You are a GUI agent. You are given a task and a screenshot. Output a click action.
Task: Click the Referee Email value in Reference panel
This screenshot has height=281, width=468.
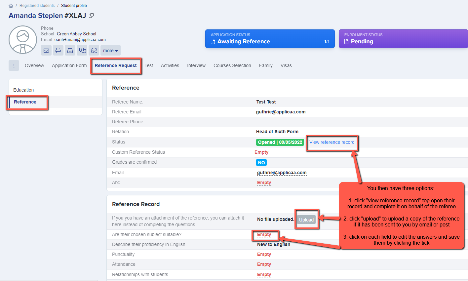pos(281,112)
